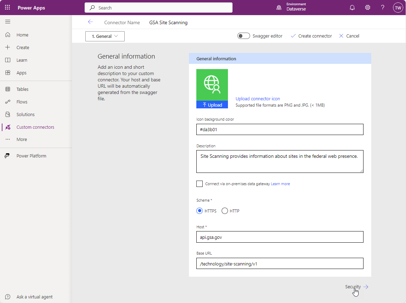The width and height of the screenshot is (406, 303).
Task: Click the Base URL input field
Action: point(280,263)
